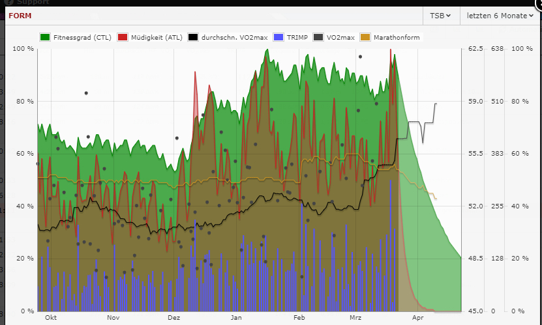Viewport: 542px width, 325px height.
Task: Click the 62.5 label on the right axis
Action: [476, 49]
